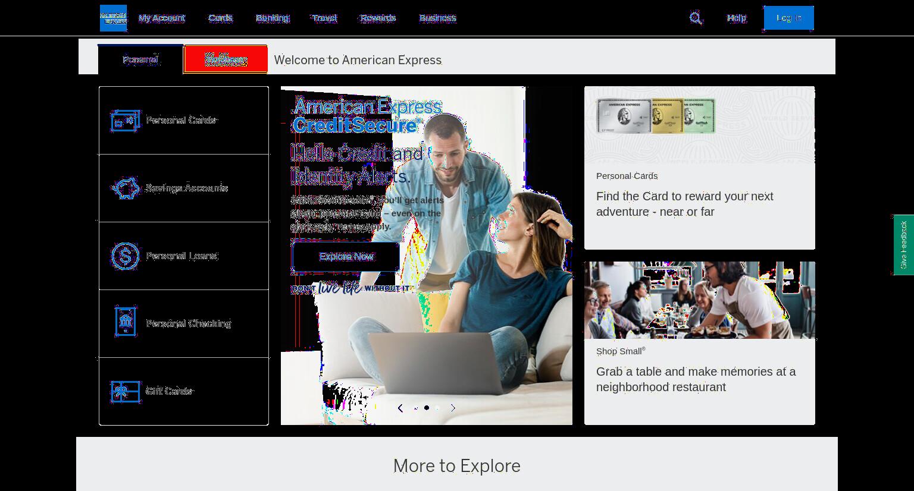Screen dimensions: 914x491
Task: Click the Personal Checking bank icon
Action: (x=126, y=322)
